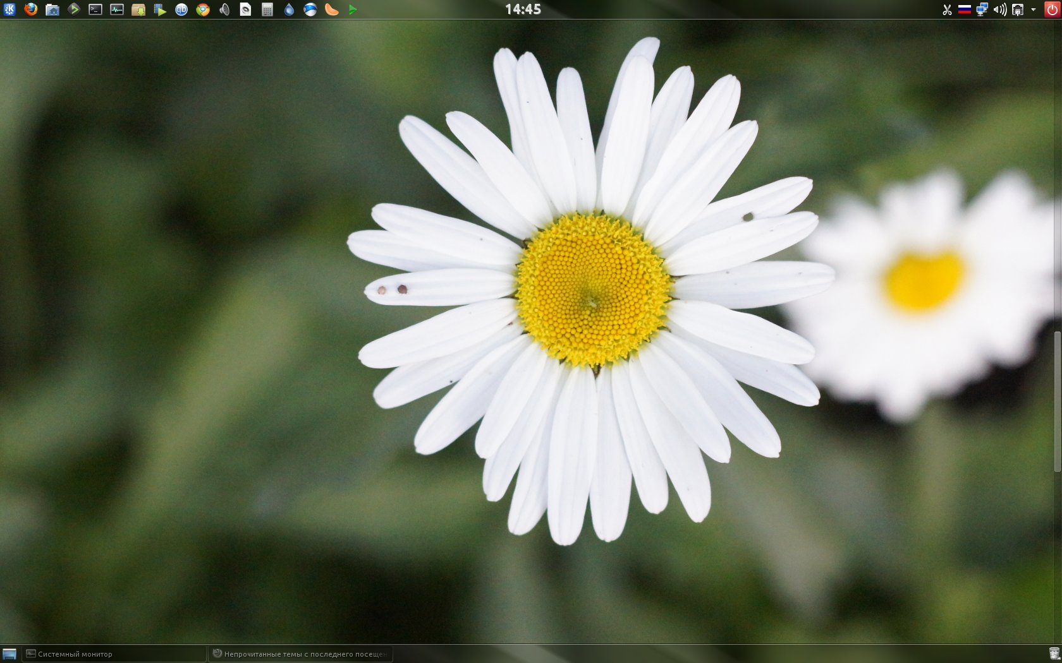Launch the Clementine orange music player

click(332, 9)
